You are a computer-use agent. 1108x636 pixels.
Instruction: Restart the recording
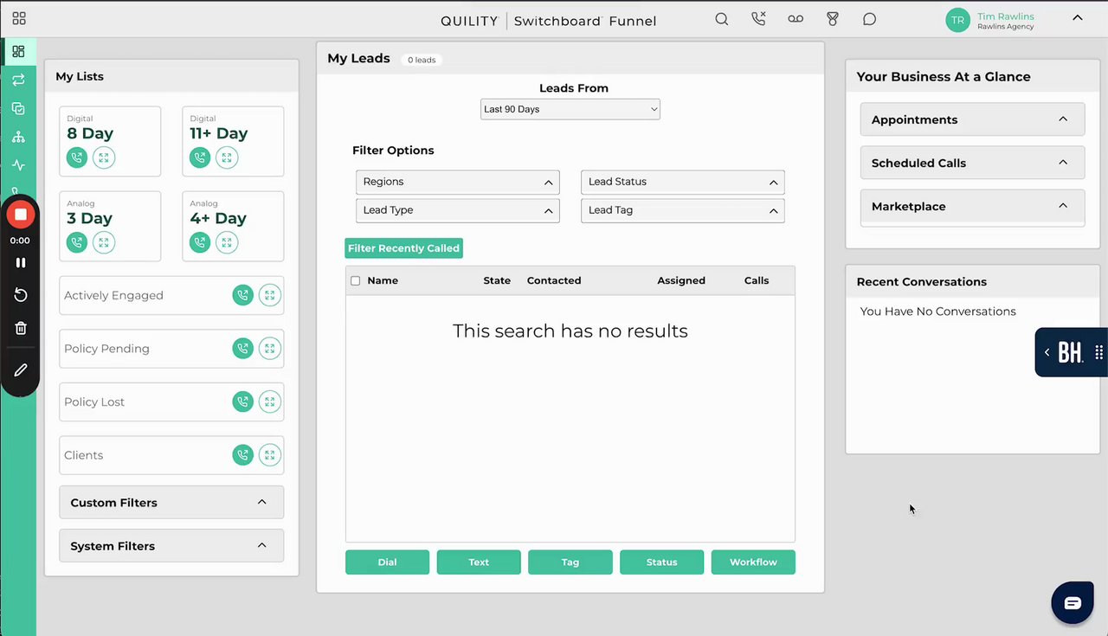pos(21,295)
